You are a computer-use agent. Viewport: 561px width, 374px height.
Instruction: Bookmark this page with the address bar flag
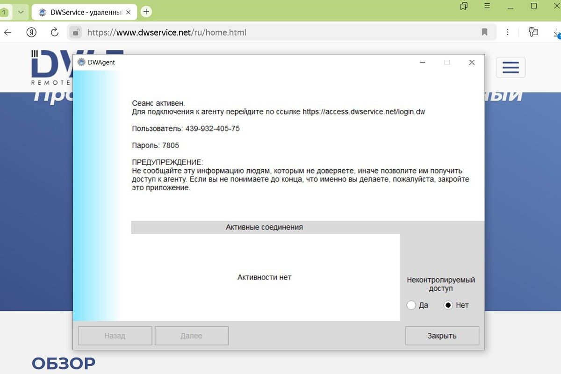484,32
